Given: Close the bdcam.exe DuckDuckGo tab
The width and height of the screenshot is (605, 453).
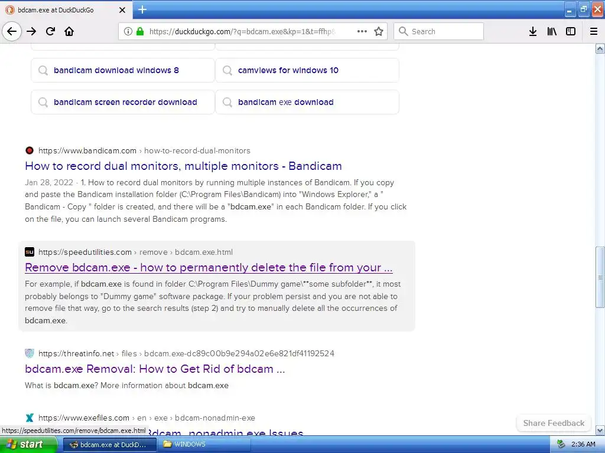Looking at the screenshot, I should [x=122, y=10].
